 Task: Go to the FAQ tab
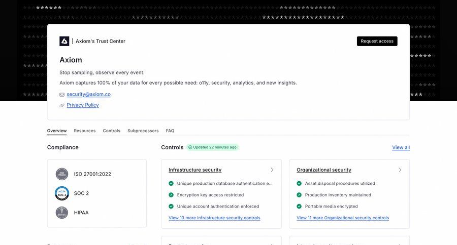170,131
